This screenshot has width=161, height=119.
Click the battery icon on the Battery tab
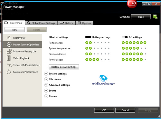(x=62, y=23)
